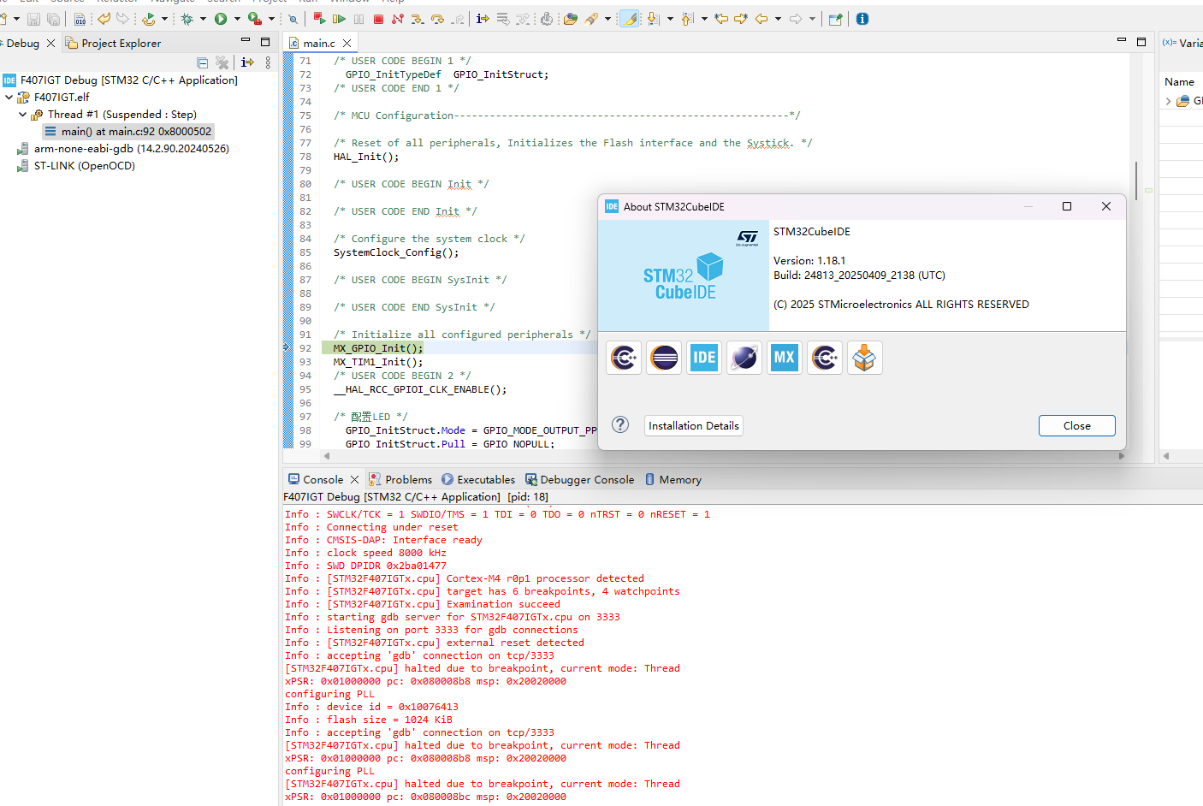
Task: Open help with question mark icon in About
Action: pos(620,425)
